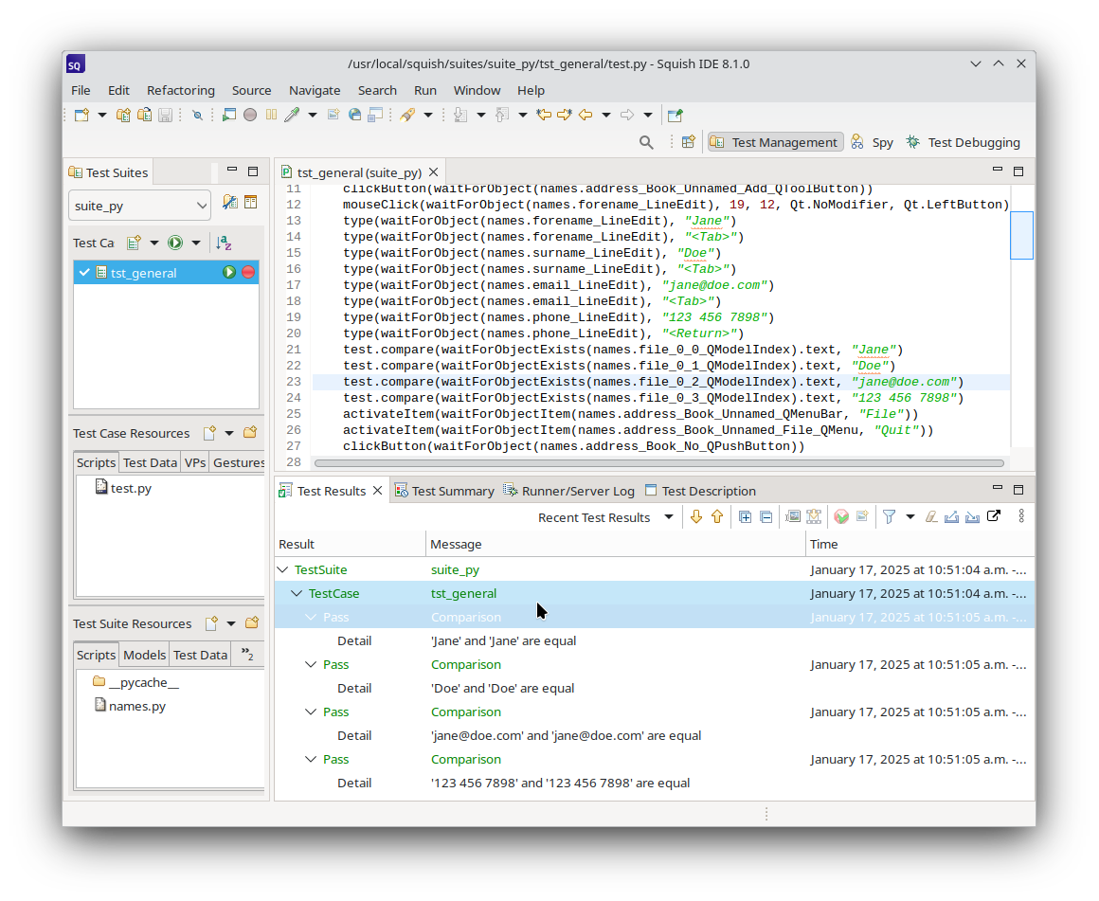Click the red record button for tst_general
The width and height of the screenshot is (1099, 901).
pos(248,273)
